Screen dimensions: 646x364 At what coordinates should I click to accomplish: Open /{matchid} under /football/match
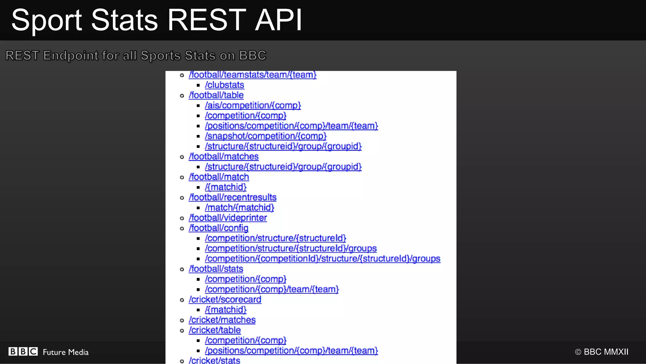coord(226,187)
